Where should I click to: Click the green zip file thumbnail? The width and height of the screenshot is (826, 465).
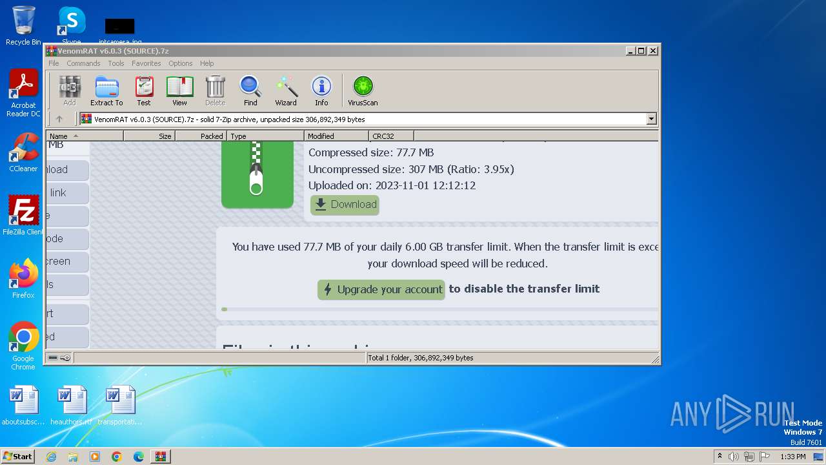(x=257, y=174)
